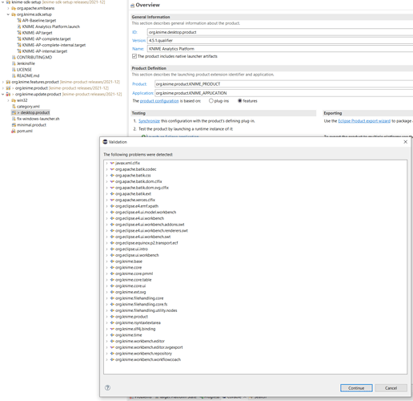Viewport: 413px width, 401px height.
Task: Click the org.apache.batik.codec plug-in icon
Action: (112, 169)
